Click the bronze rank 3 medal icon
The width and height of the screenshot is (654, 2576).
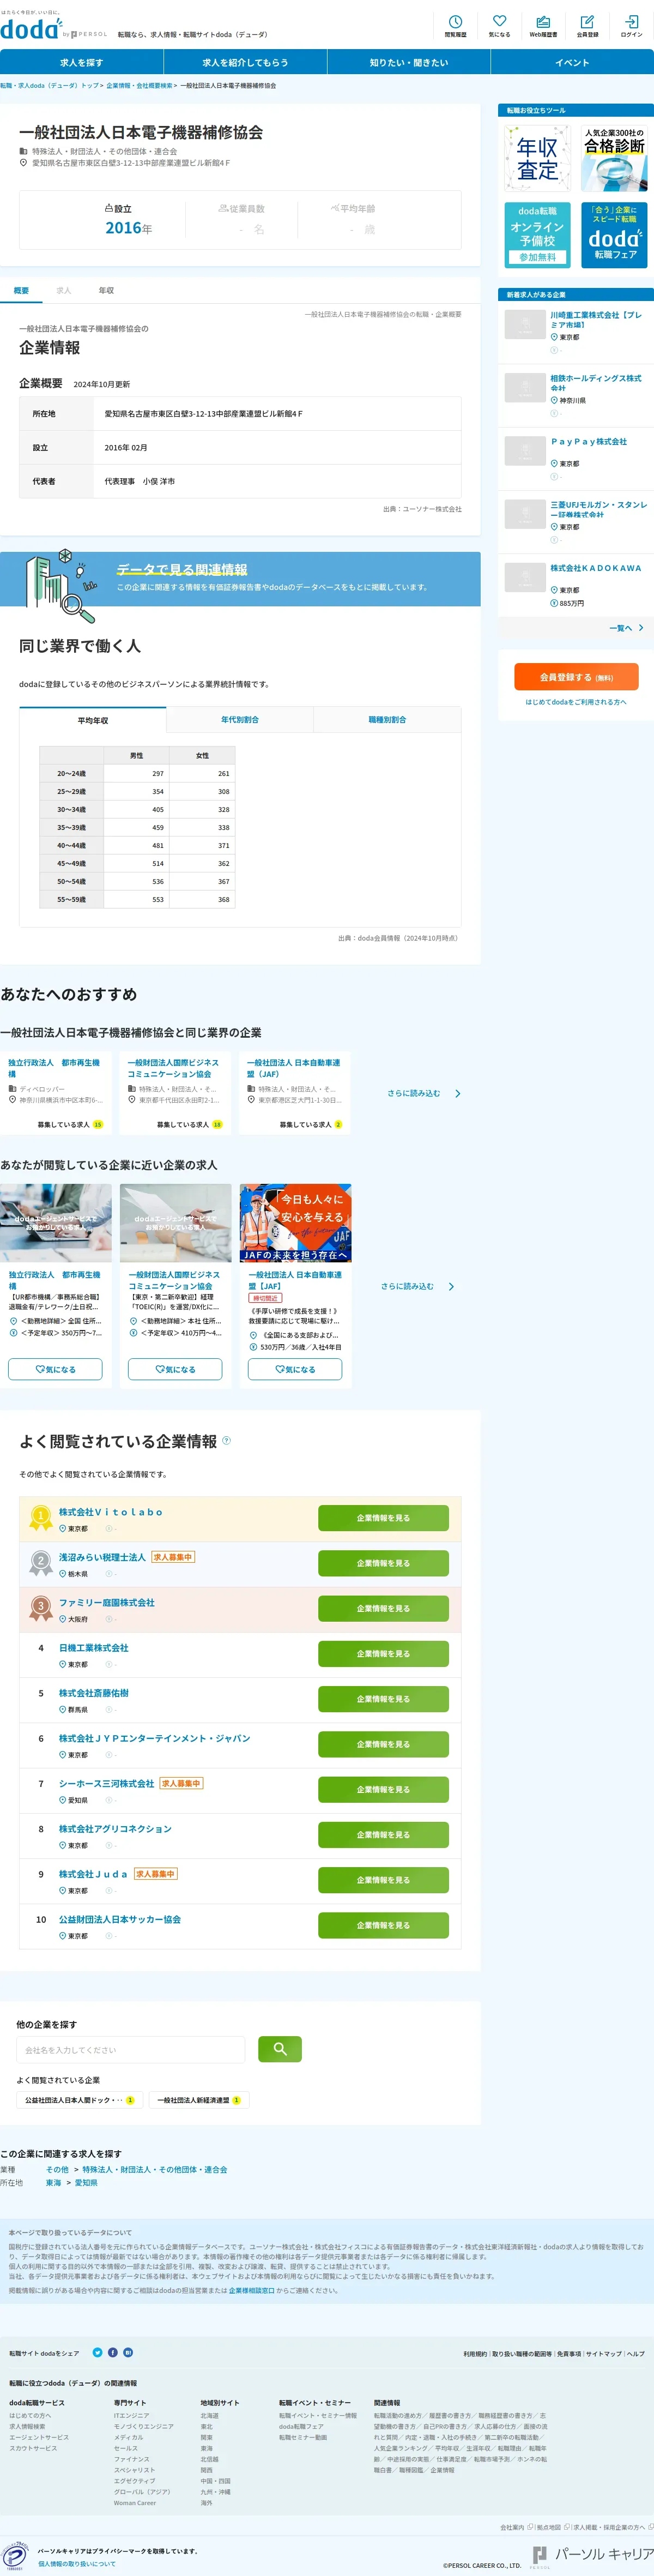tap(41, 1608)
